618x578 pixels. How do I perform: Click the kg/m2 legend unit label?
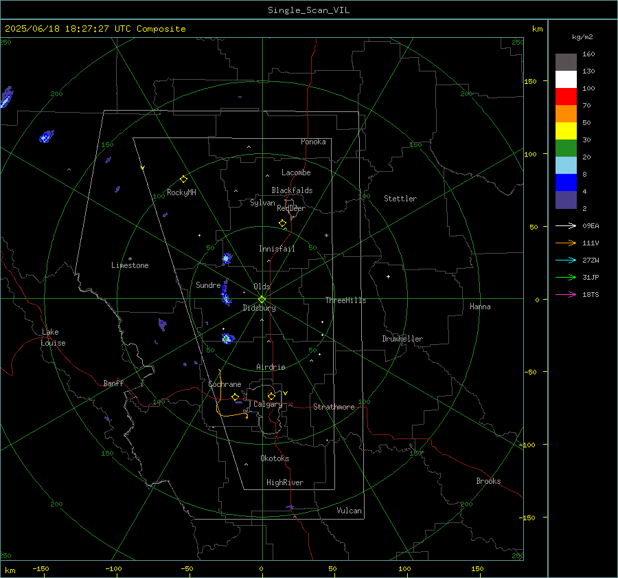[582, 37]
